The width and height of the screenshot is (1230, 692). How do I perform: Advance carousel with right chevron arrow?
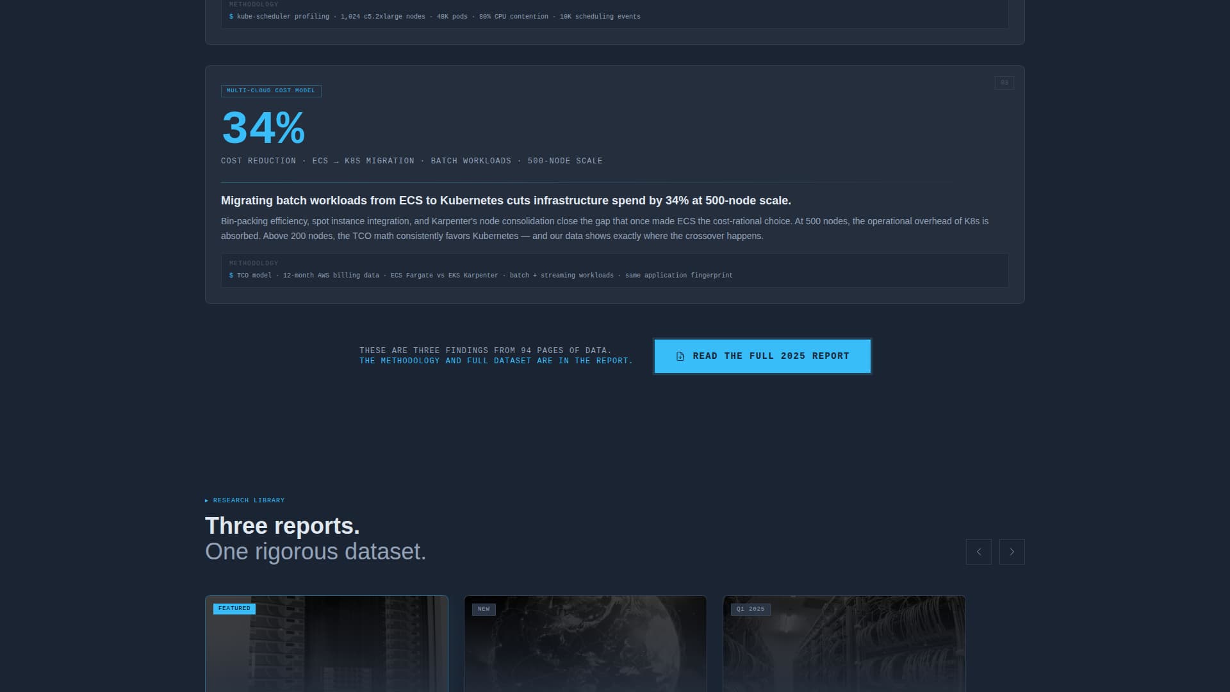[1012, 552]
